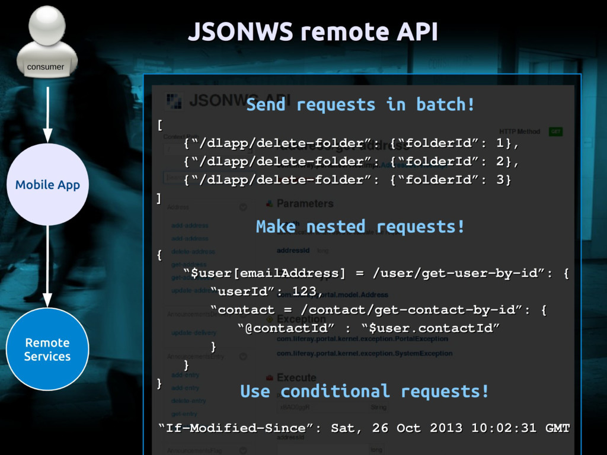Click the 'AnnouncementsEntry' group label

pyautogui.click(x=196, y=356)
